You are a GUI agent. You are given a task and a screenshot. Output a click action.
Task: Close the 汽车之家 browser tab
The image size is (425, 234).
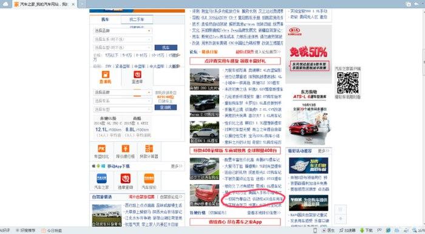[x=73, y=4]
